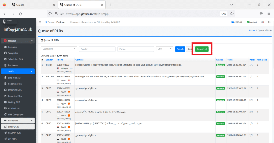Switch to the Clients tab
The image size is (274, 143).
click(33, 5)
